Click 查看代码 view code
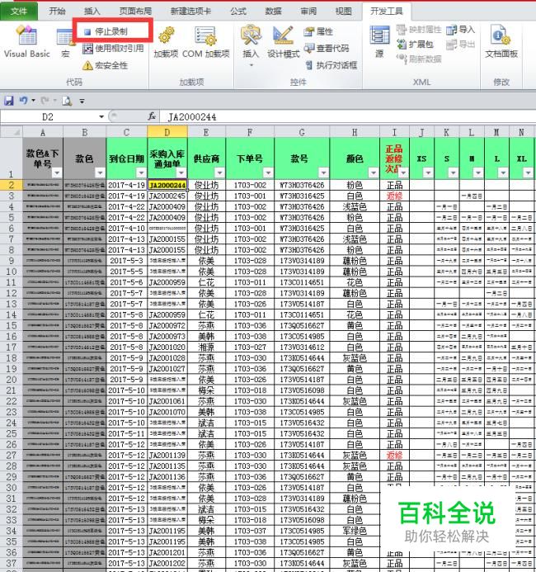536x572 pixels. [x=327, y=49]
